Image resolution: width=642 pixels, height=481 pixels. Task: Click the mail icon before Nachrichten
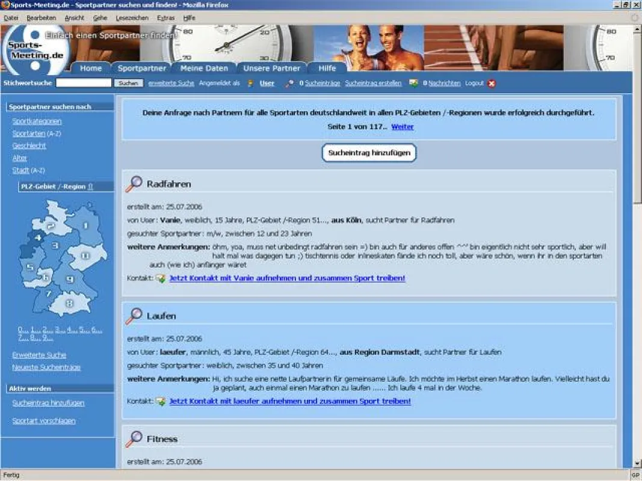point(413,83)
